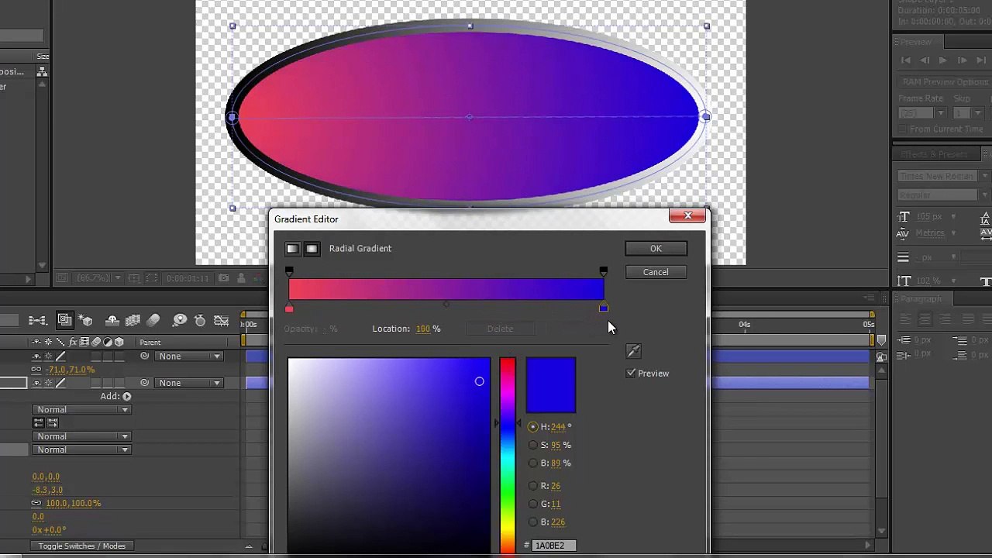Click the gradient midpoint diamond marker
This screenshot has width=992, height=558.
[446, 305]
